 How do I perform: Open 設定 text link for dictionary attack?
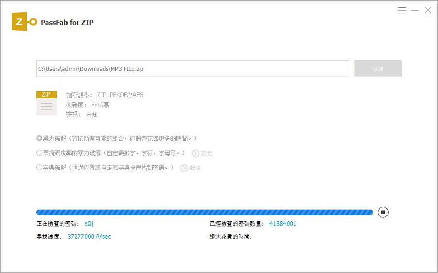pyautogui.click(x=195, y=168)
